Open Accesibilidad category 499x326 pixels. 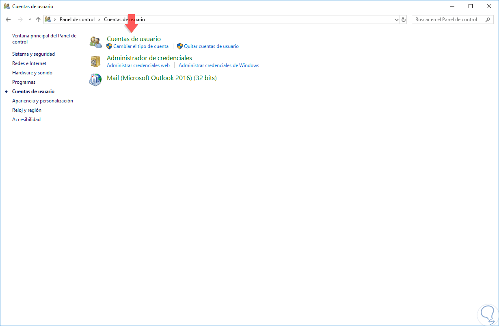26,120
